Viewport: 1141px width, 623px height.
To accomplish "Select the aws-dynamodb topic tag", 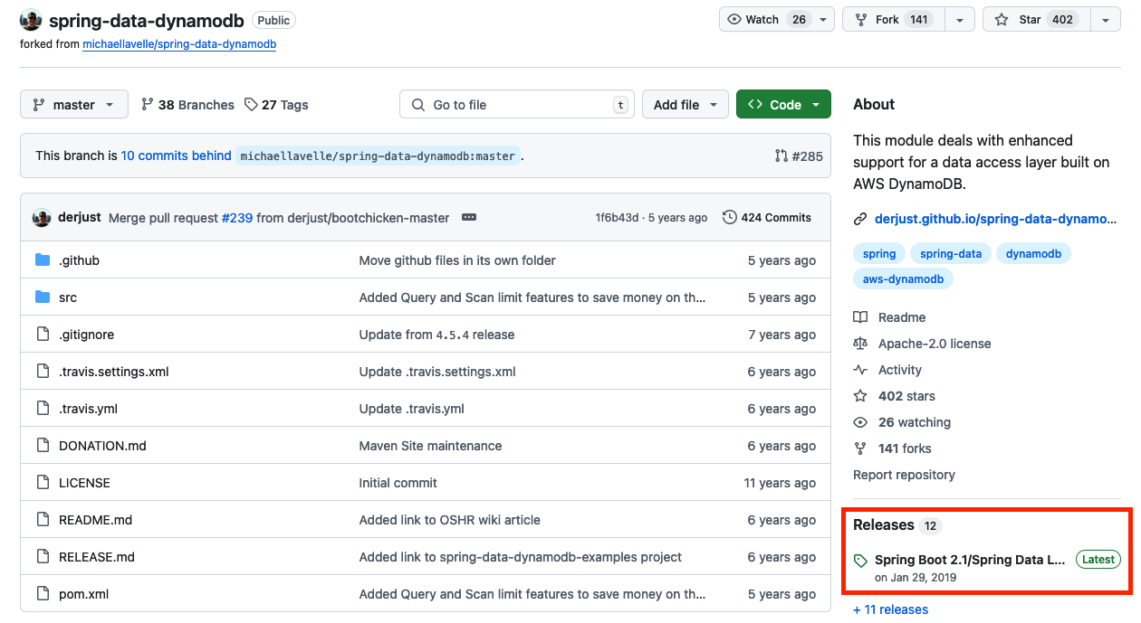I will click(903, 279).
